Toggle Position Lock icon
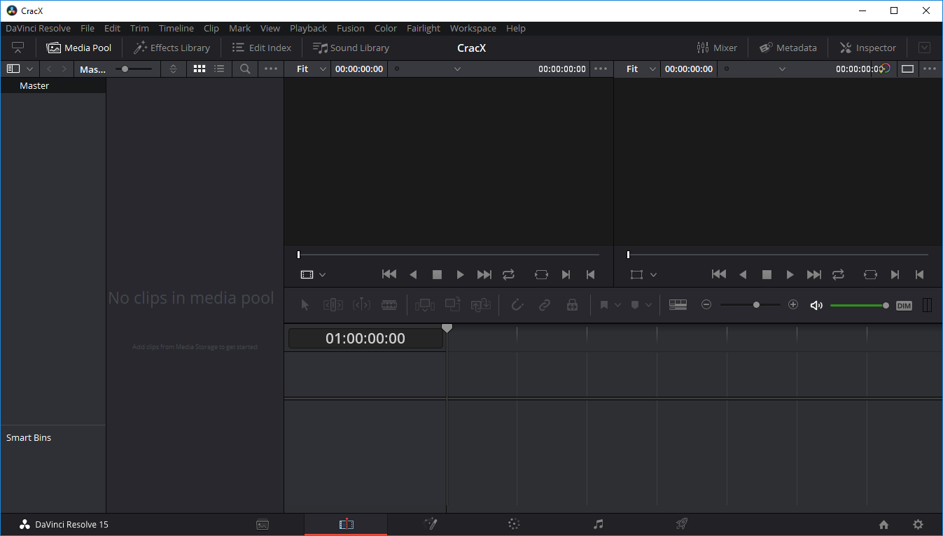Screen dimensions: 943x536 pyautogui.click(x=572, y=305)
